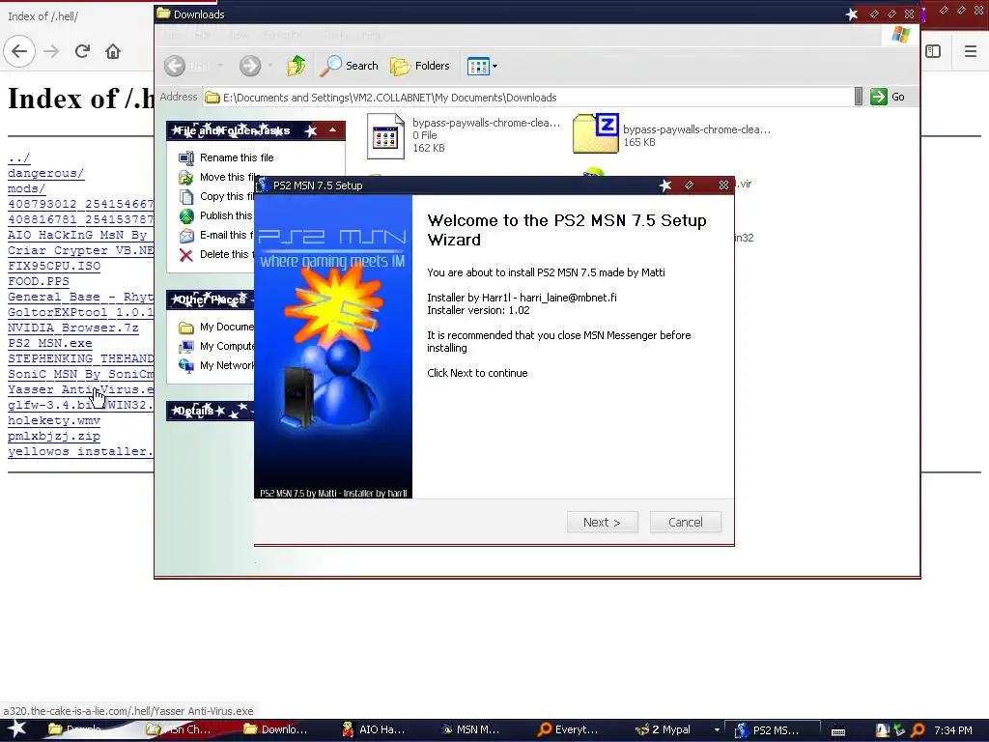Click the NVIDIA_Browser.7z link
989x742 pixels.
73,328
